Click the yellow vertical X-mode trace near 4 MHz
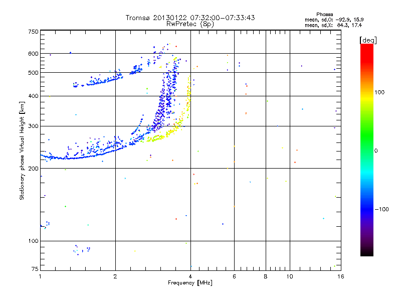The height and width of the screenshot is (301, 401). click(x=189, y=96)
